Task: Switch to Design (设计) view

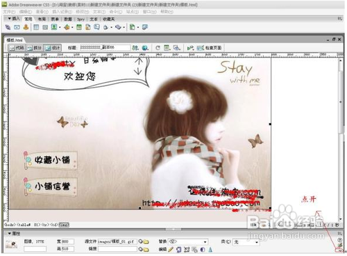Action: tap(53, 48)
